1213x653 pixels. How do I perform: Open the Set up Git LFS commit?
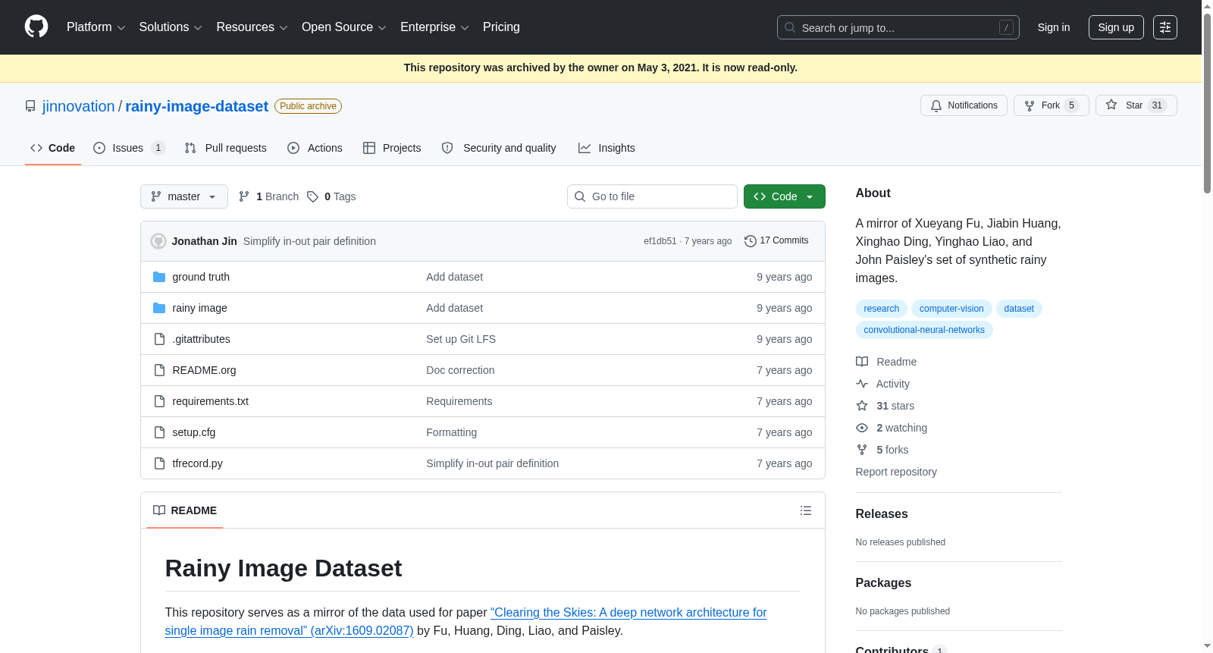pos(461,339)
